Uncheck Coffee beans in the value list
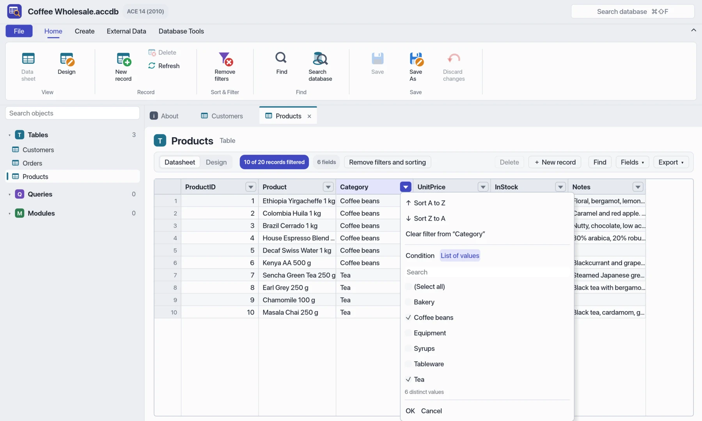This screenshot has width=702, height=421. click(x=408, y=317)
